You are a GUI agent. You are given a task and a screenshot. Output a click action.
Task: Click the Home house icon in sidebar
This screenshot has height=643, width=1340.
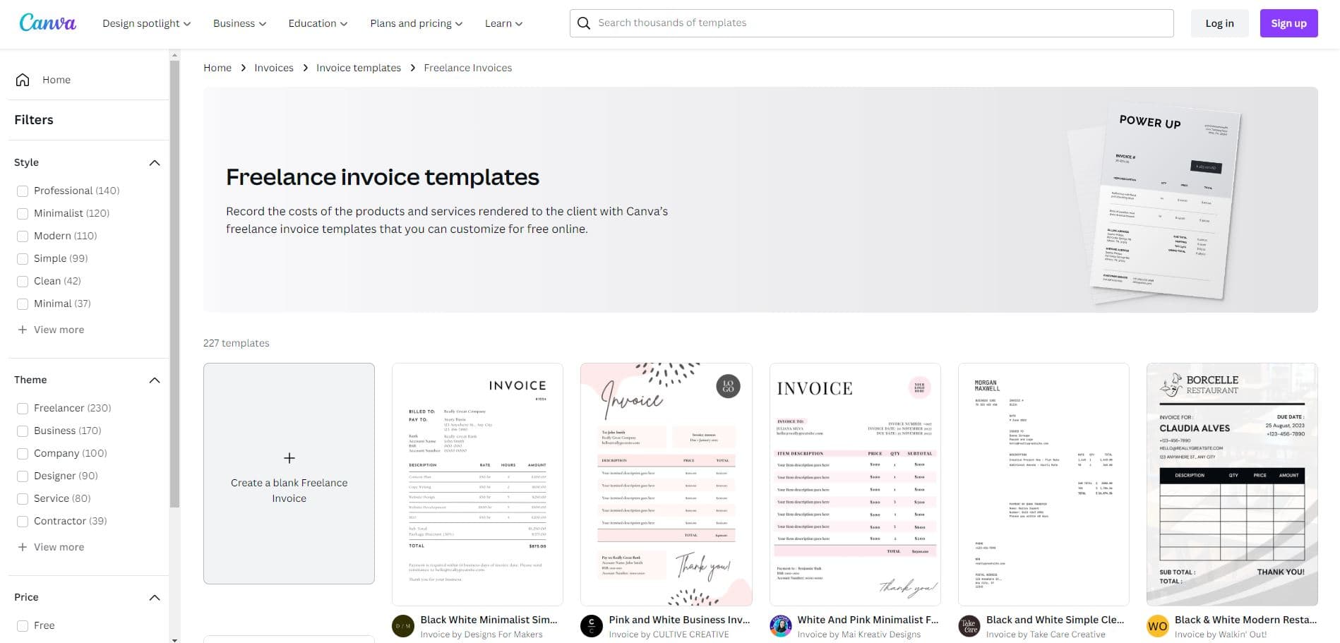point(23,80)
